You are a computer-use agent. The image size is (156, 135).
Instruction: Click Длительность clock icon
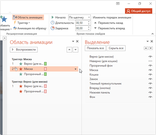[x=52, y=23]
